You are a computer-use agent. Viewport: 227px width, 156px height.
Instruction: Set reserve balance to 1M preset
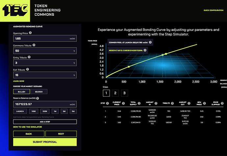(x=55, y=111)
